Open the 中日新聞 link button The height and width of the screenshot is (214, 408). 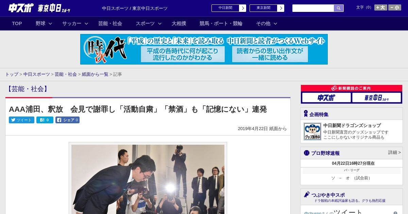229,8
